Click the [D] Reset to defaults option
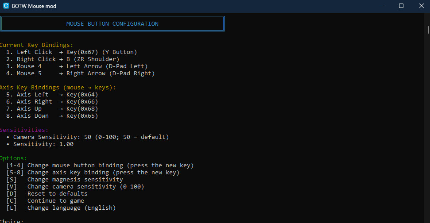 click(47, 194)
